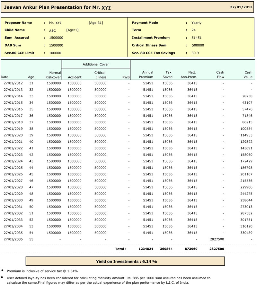Screen dimensions: 257x285
Task: Click the Sec. 80 CCE Tax Savings value 30.9
Action: (x=195, y=53)
